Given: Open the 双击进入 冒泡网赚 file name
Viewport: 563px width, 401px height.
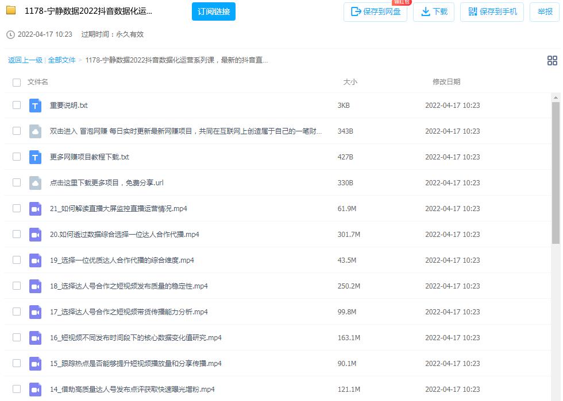Looking at the screenshot, I should [186, 131].
